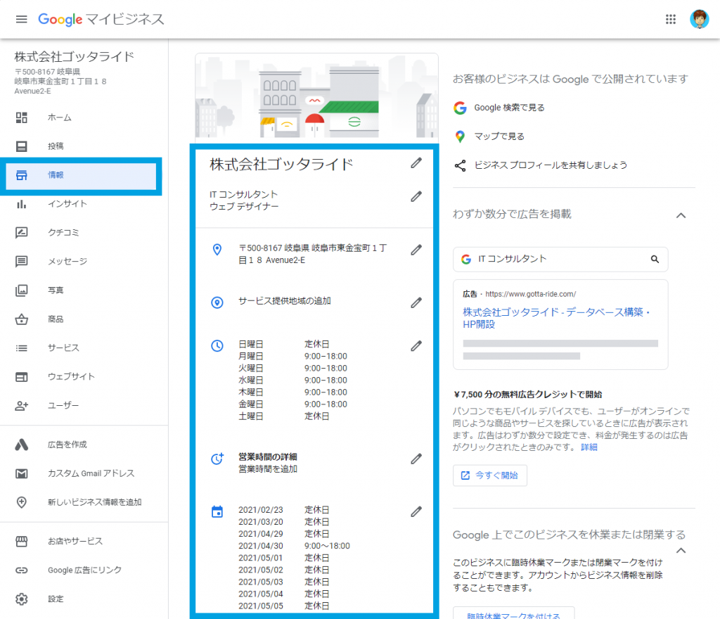Click the 今すぐ開始 button
The height and width of the screenshot is (619, 720).
489,476
